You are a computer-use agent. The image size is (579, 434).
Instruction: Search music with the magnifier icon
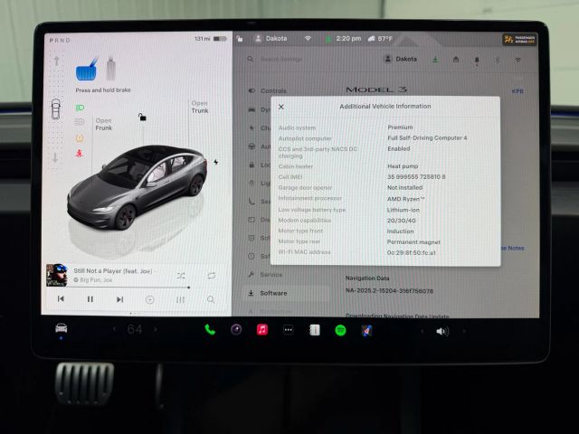211,299
